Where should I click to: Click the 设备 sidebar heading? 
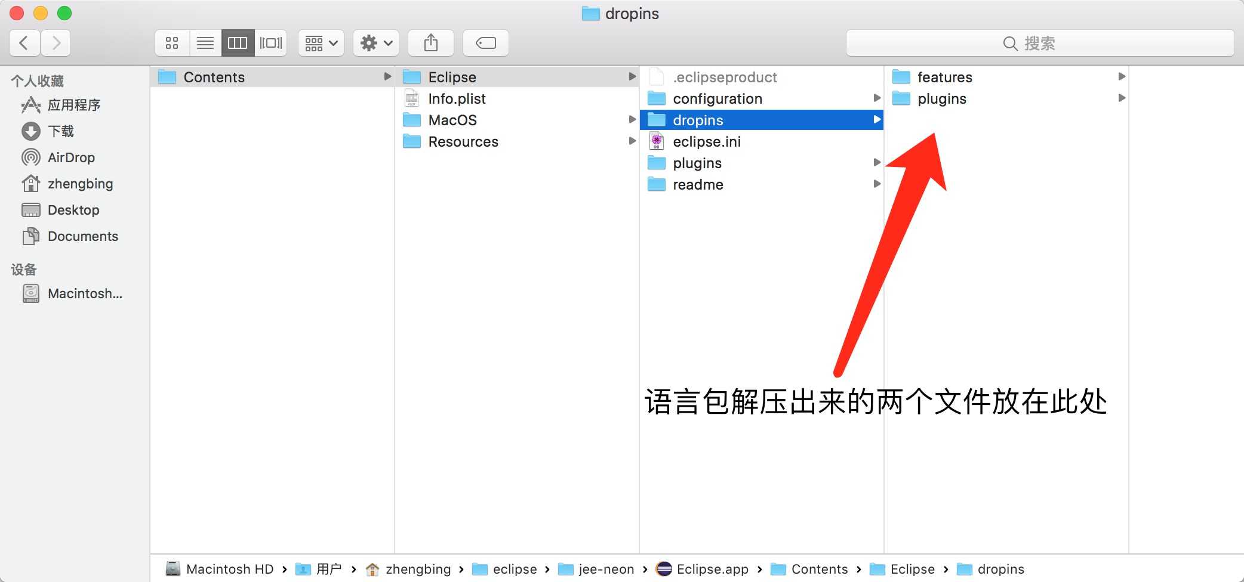coord(24,270)
